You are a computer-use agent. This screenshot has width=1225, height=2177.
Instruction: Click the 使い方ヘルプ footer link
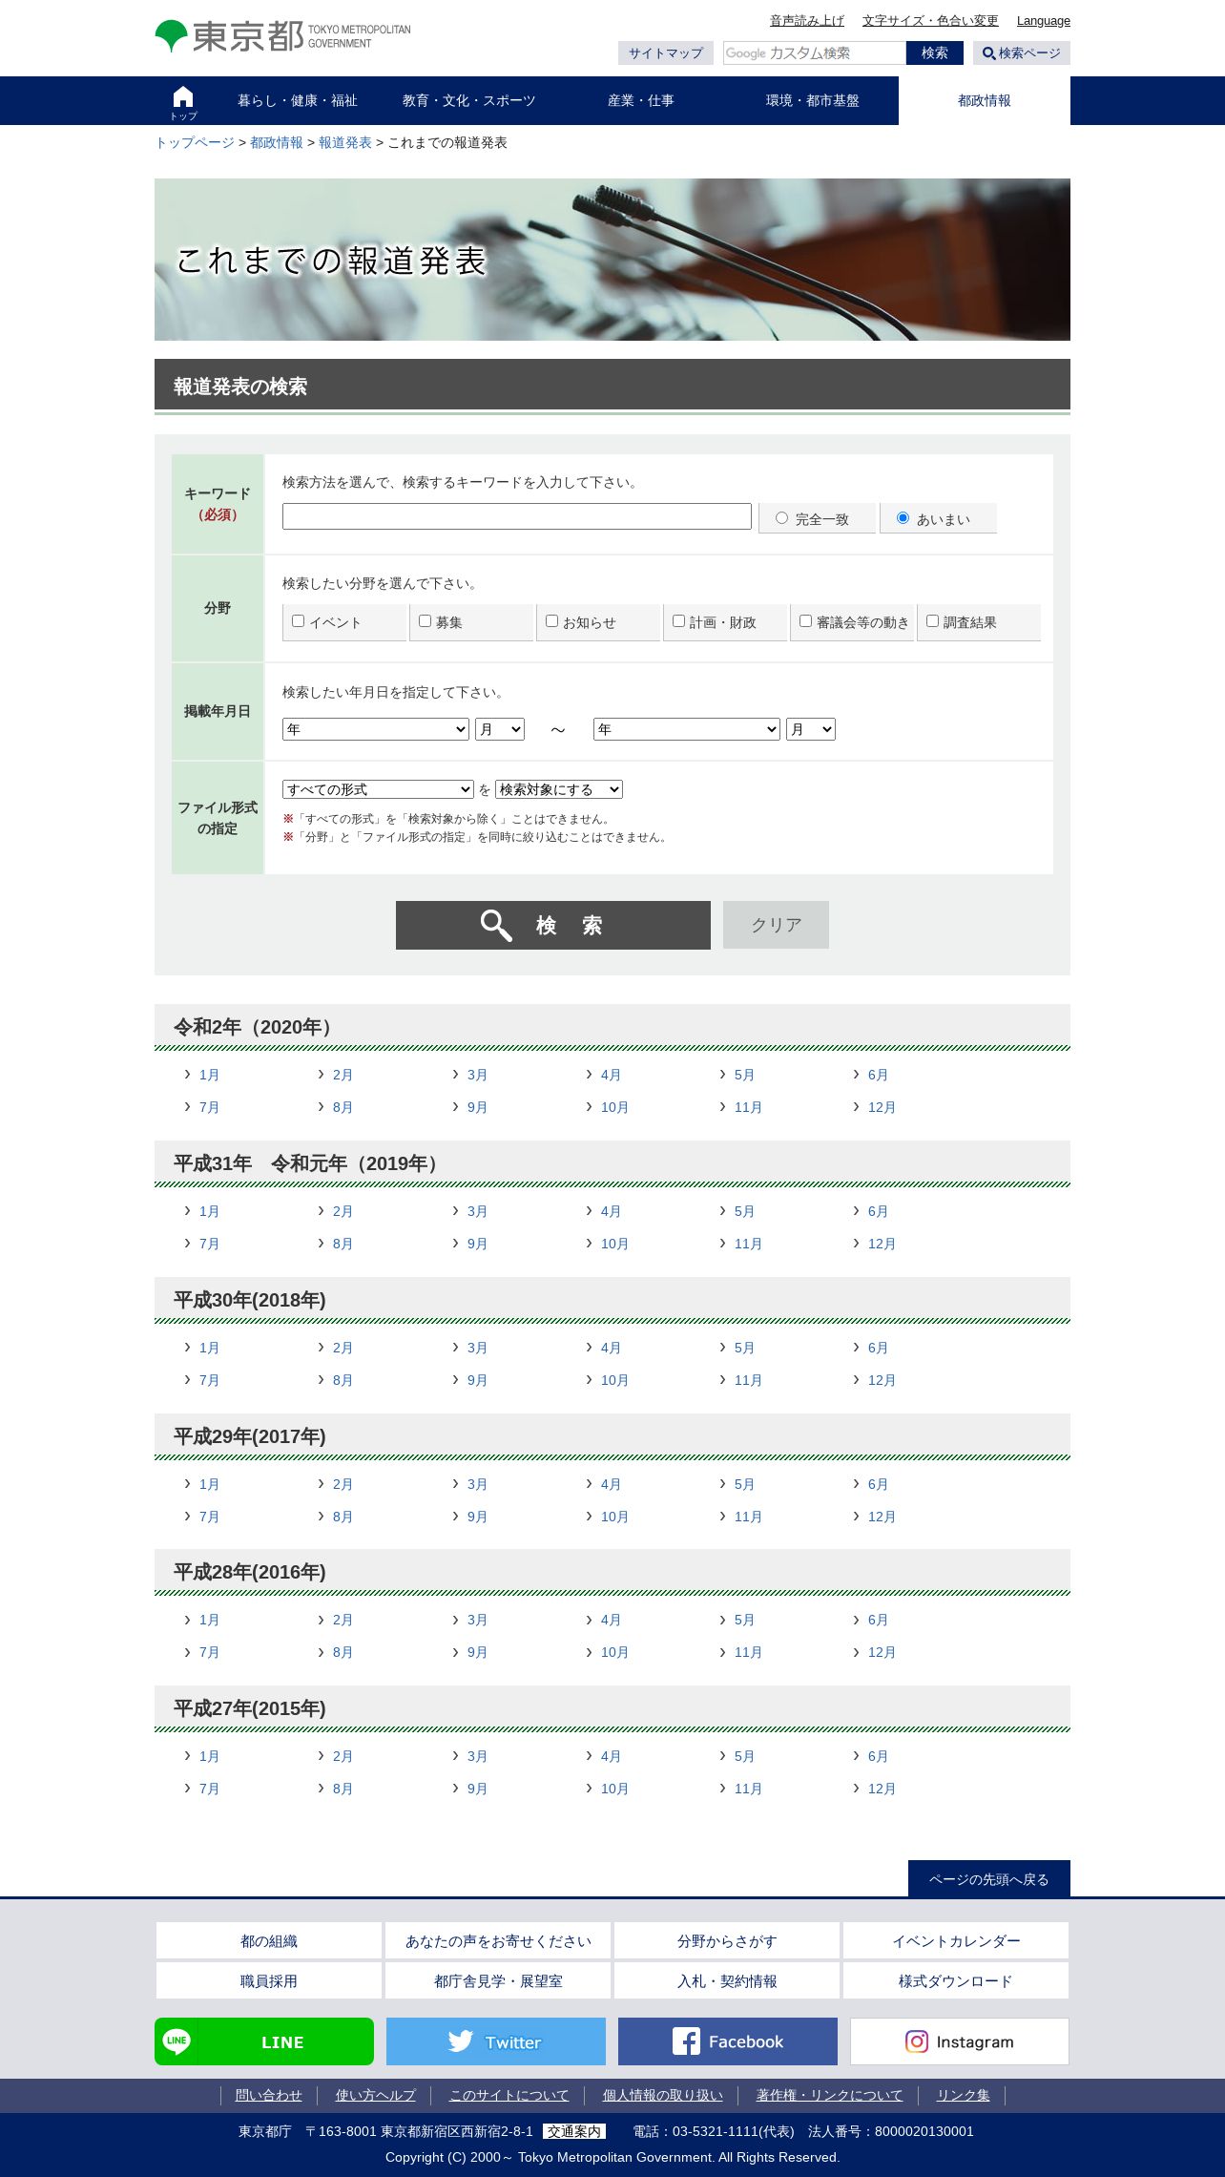[376, 2095]
